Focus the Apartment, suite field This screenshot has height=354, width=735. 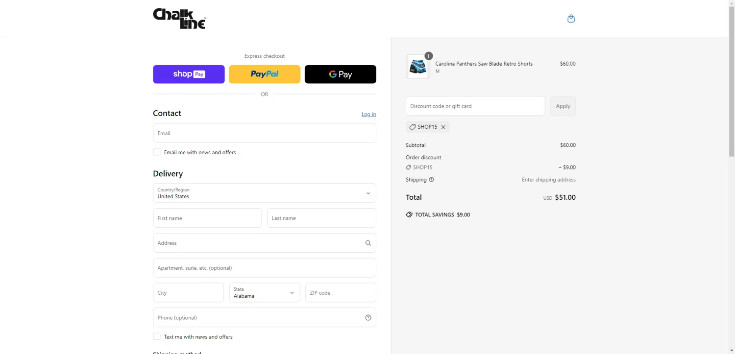tap(265, 268)
